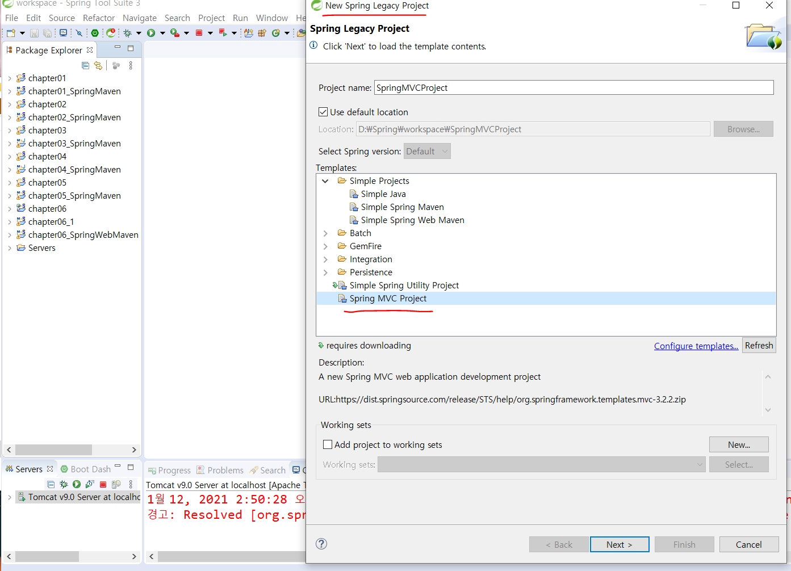Open the File menu
791x571 pixels.
[11, 18]
